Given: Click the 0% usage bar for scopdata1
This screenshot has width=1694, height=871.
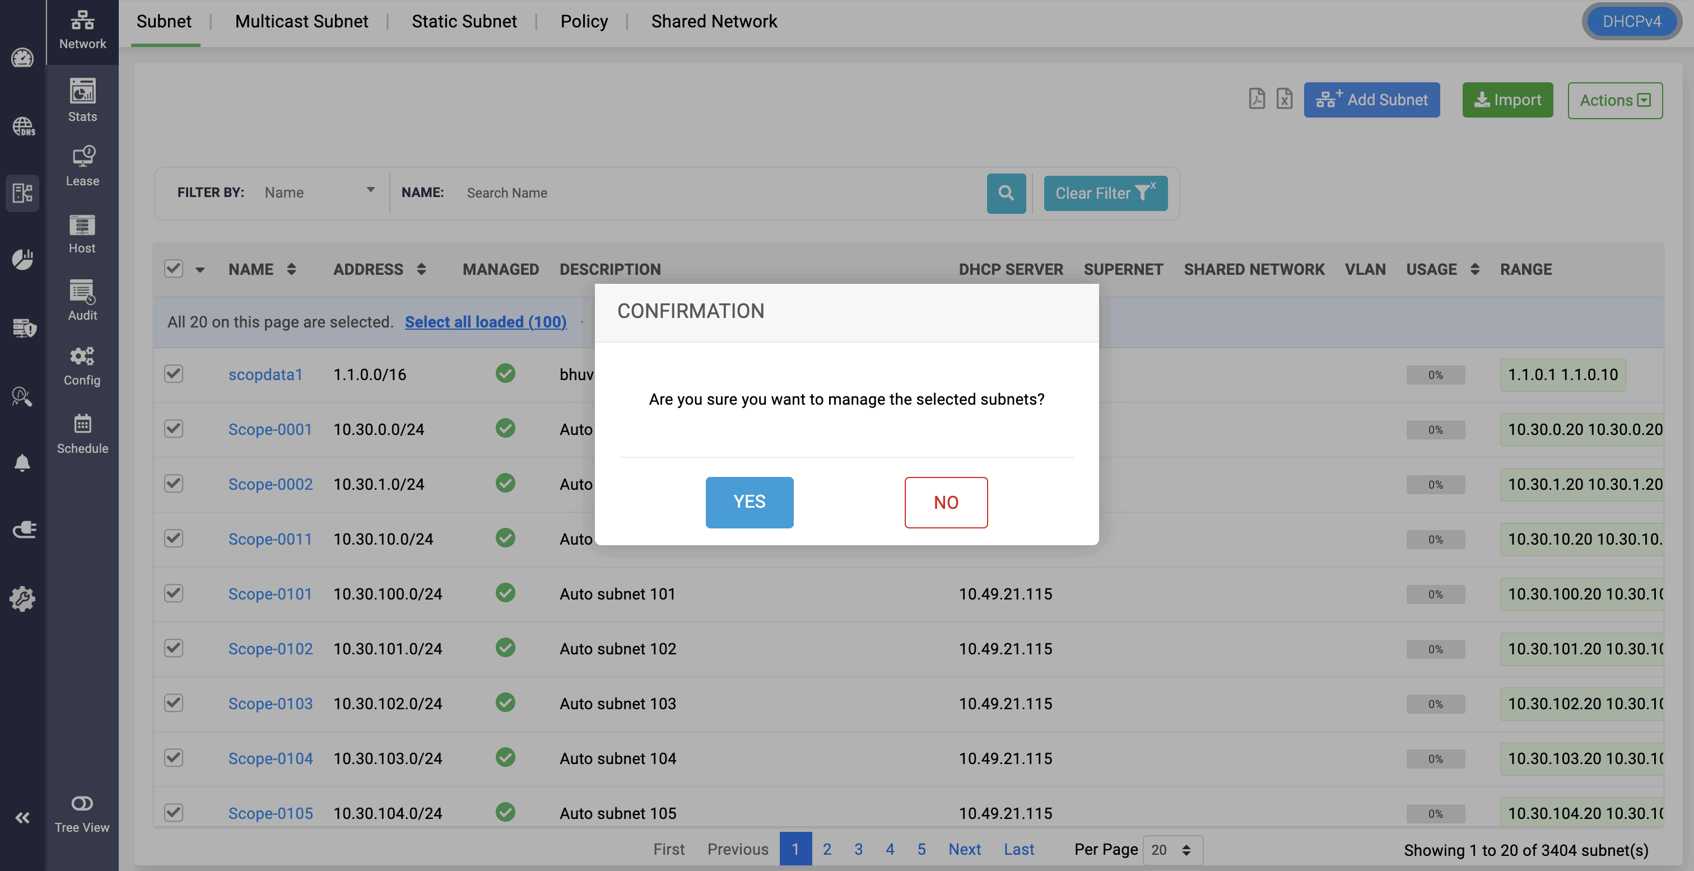Looking at the screenshot, I should point(1436,374).
